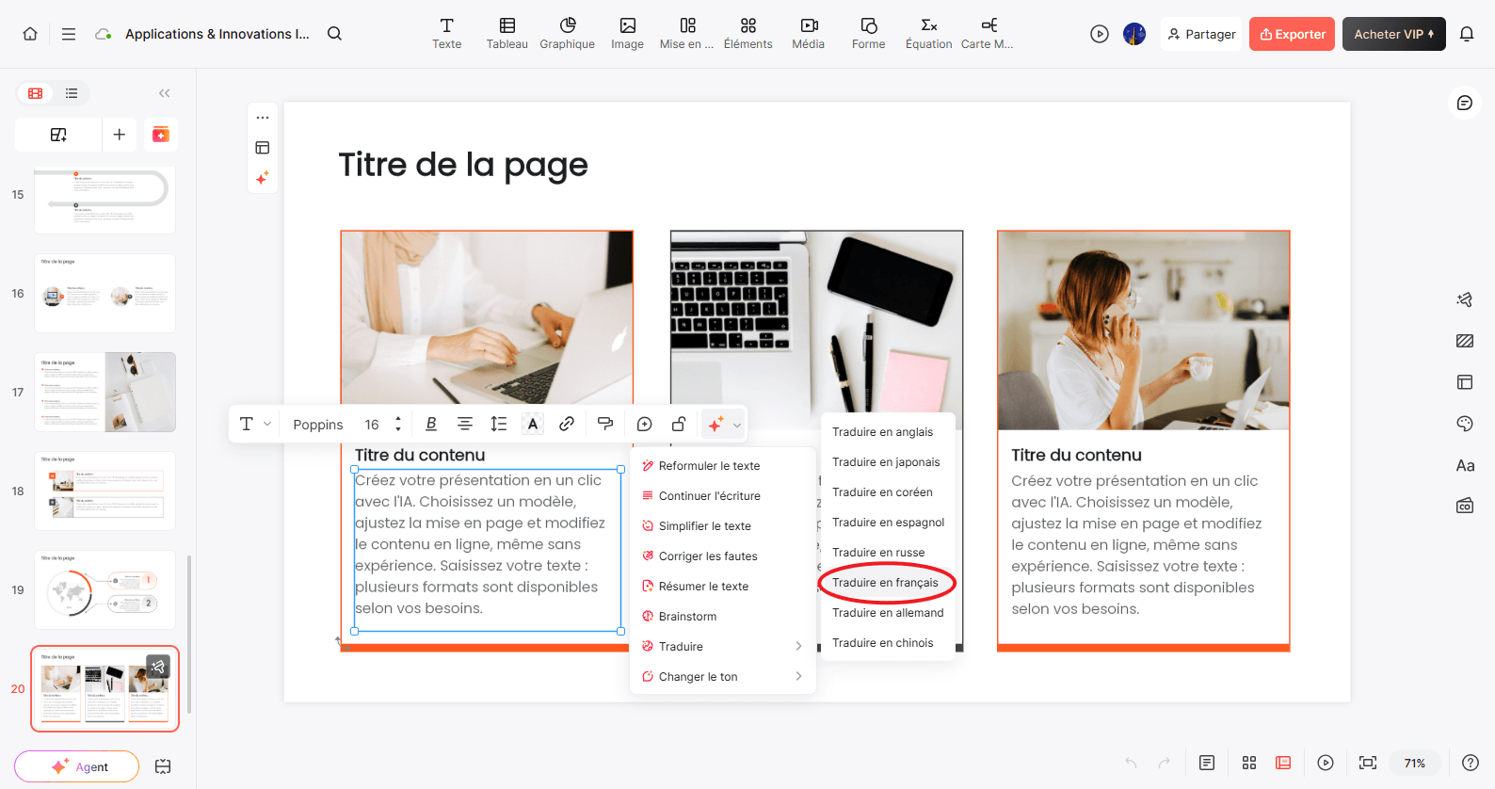This screenshot has width=1495, height=789.
Task: Insert an Équation
Action: tap(929, 34)
